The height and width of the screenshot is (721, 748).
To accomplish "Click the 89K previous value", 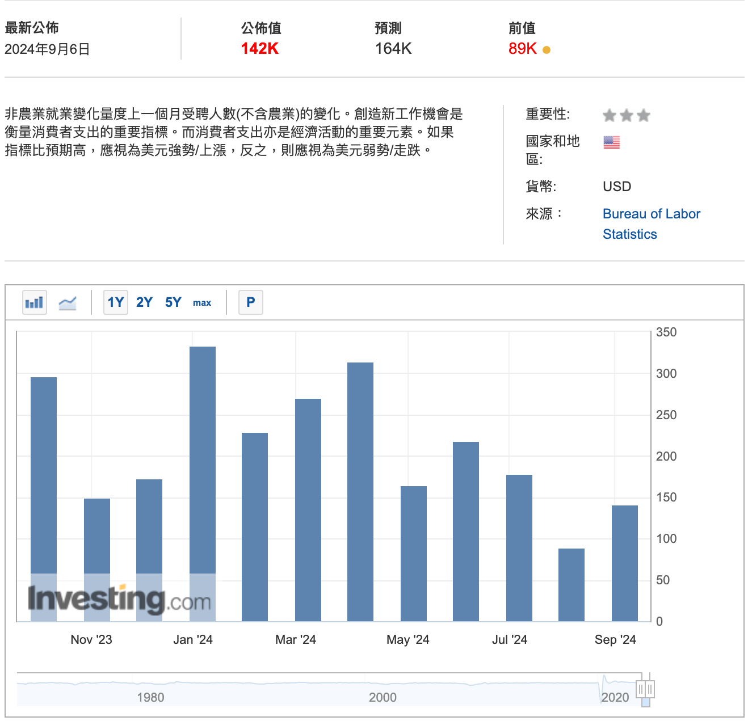I will (523, 49).
